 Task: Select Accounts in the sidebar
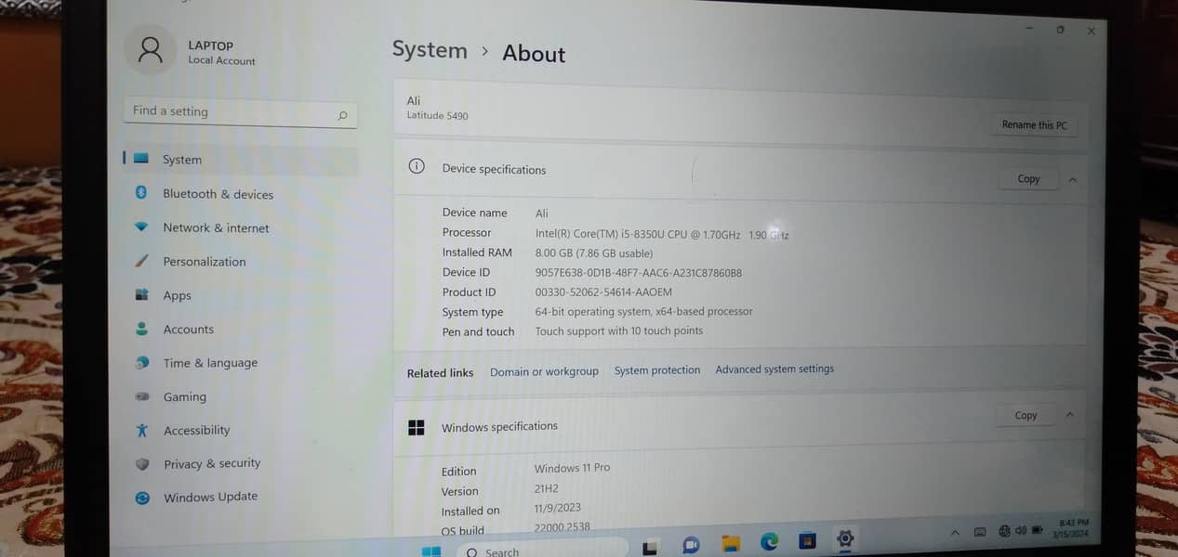(x=188, y=330)
